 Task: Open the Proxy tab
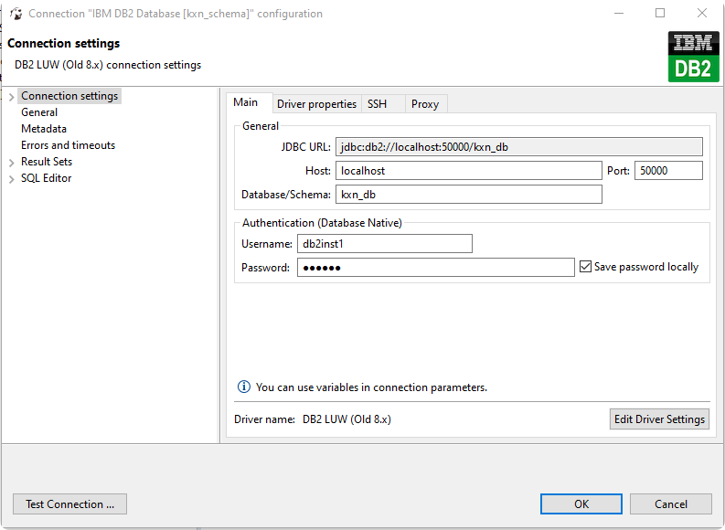(425, 104)
